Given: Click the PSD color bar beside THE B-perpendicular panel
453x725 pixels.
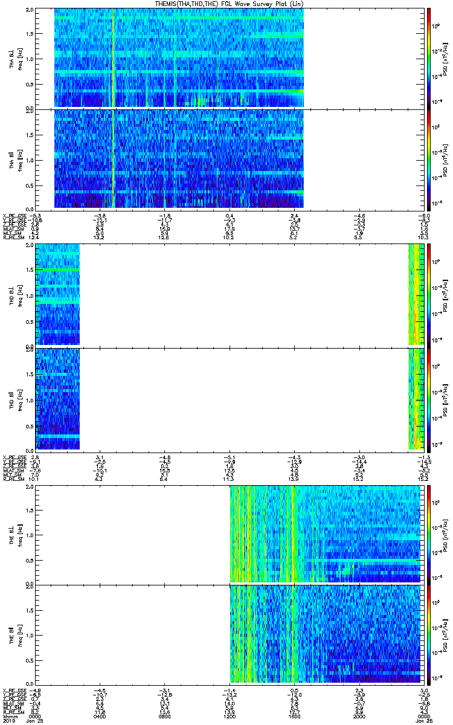Looking at the screenshot, I should point(429,535).
